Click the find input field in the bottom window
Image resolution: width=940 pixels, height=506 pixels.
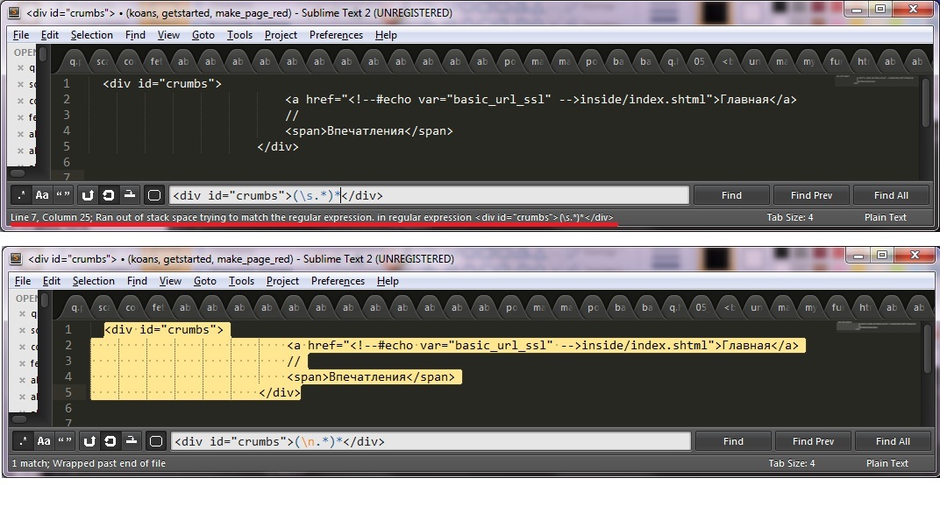click(430, 441)
